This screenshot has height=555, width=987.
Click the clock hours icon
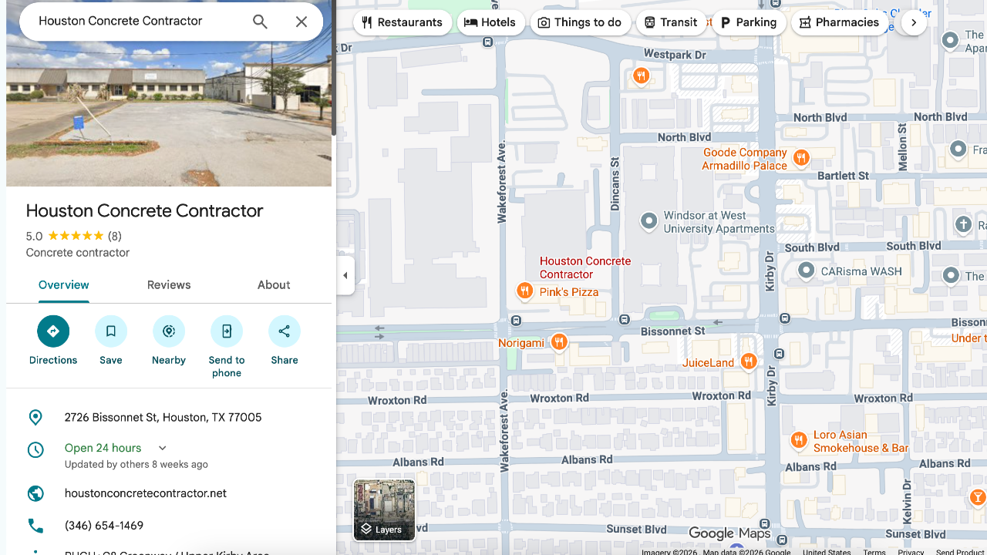[x=35, y=449]
